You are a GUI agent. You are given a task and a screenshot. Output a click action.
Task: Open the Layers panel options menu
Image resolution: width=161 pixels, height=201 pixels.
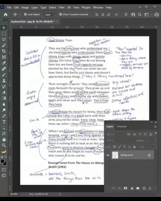[155, 127]
